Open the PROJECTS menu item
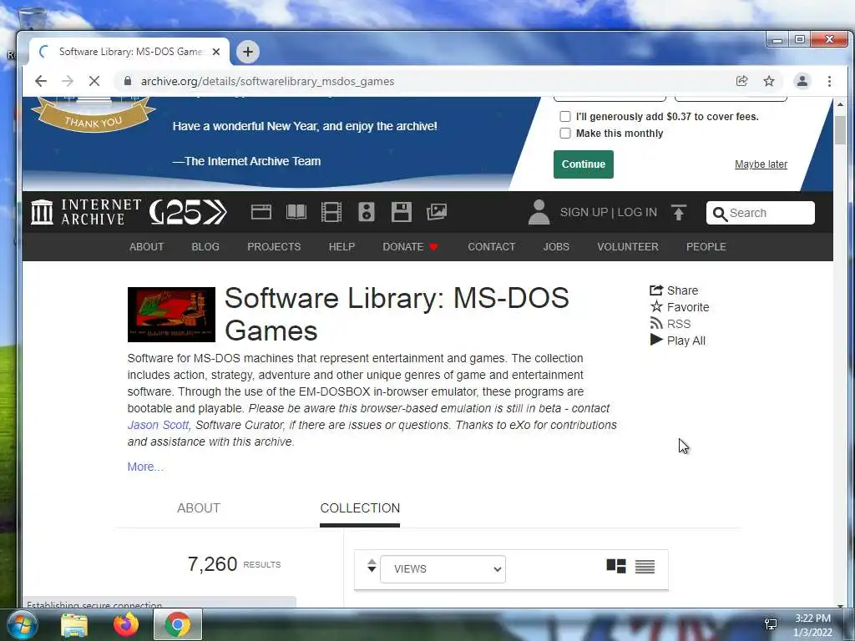Viewport: 855px width, 641px height. [274, 247]
